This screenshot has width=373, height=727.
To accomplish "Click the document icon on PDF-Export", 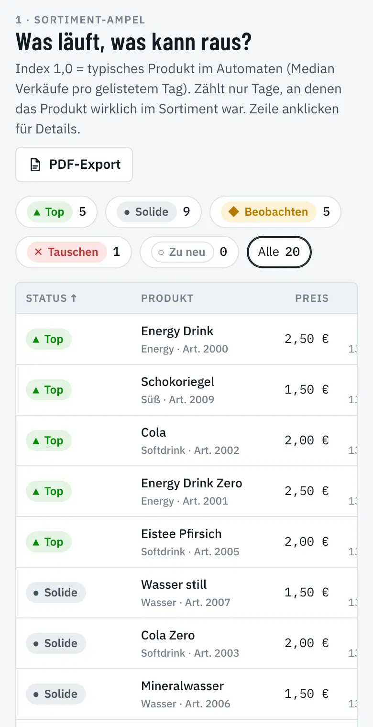I will (35, 165).
